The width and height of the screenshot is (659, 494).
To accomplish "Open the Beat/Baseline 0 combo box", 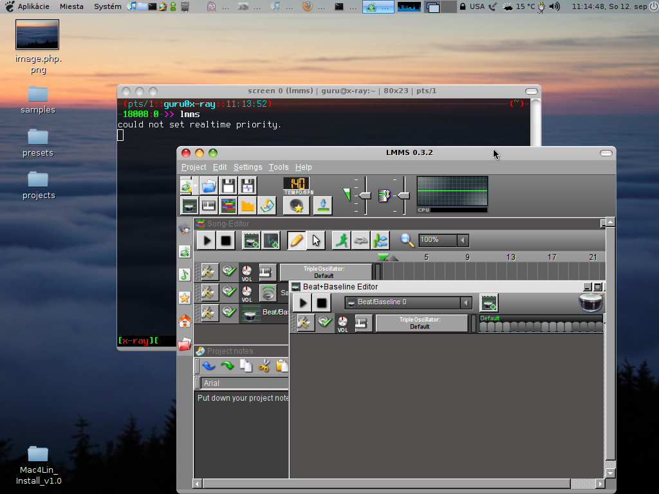I will click(x=408, y=302).
